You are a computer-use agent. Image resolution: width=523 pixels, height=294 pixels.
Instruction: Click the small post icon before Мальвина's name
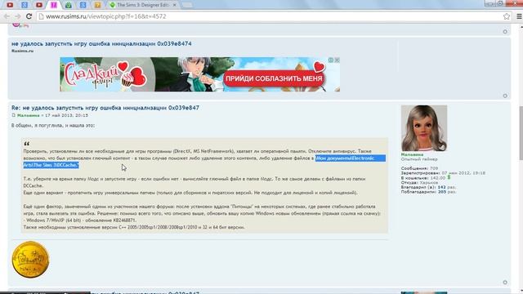(x=14, y=115)
